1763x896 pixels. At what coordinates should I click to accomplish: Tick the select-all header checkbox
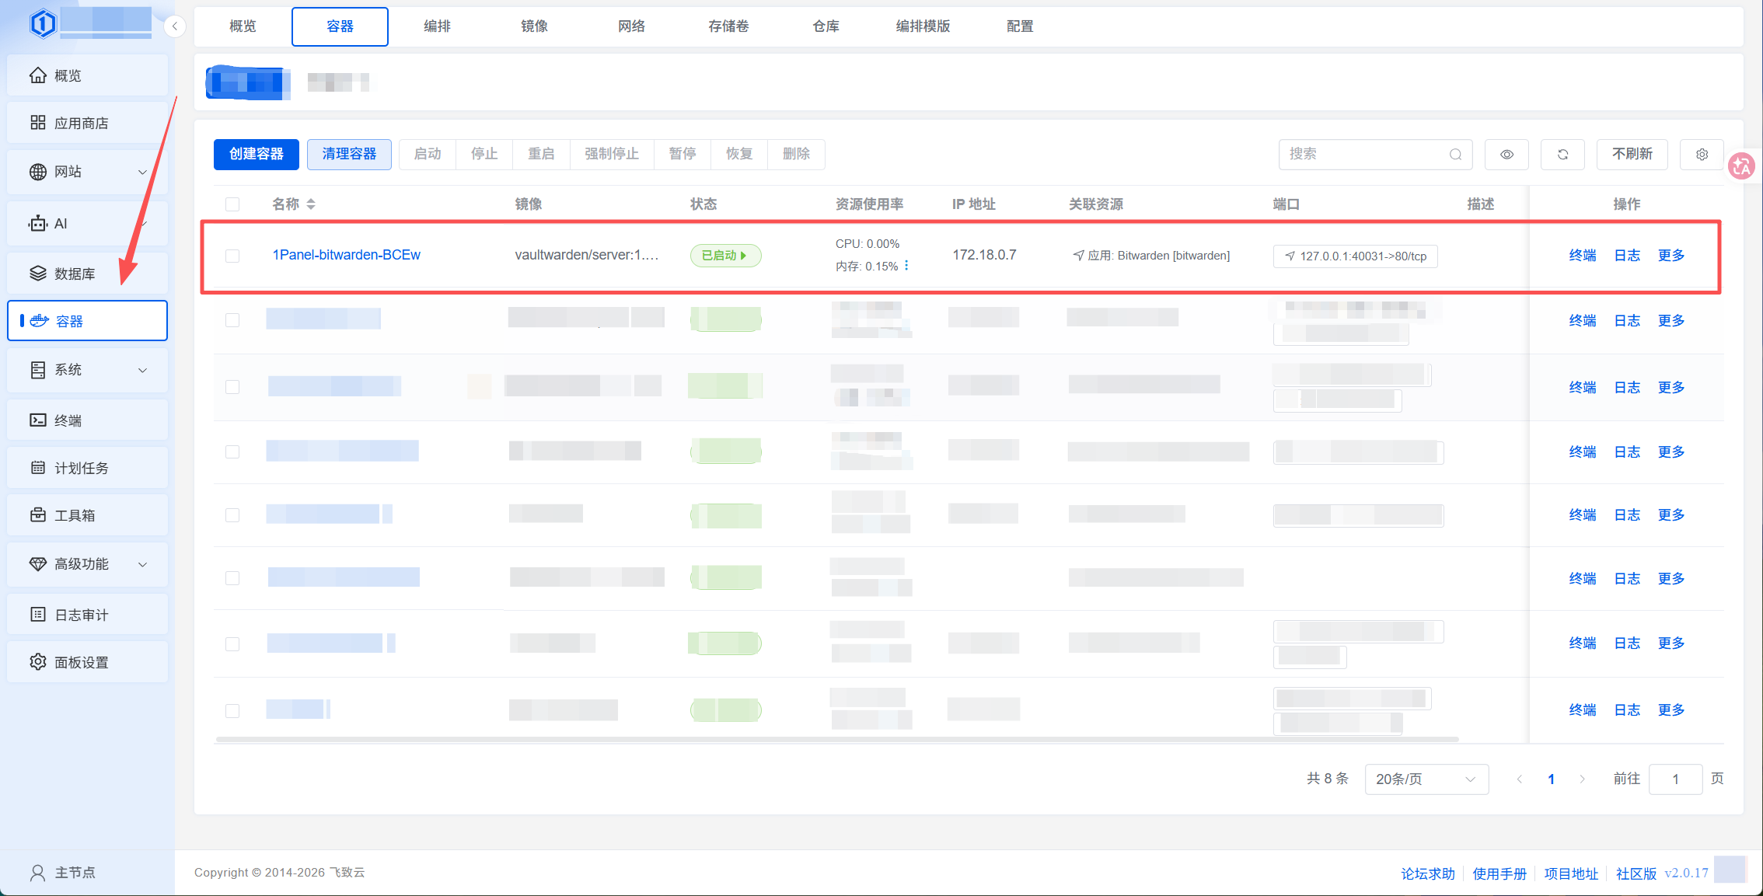tap(232, 204)
